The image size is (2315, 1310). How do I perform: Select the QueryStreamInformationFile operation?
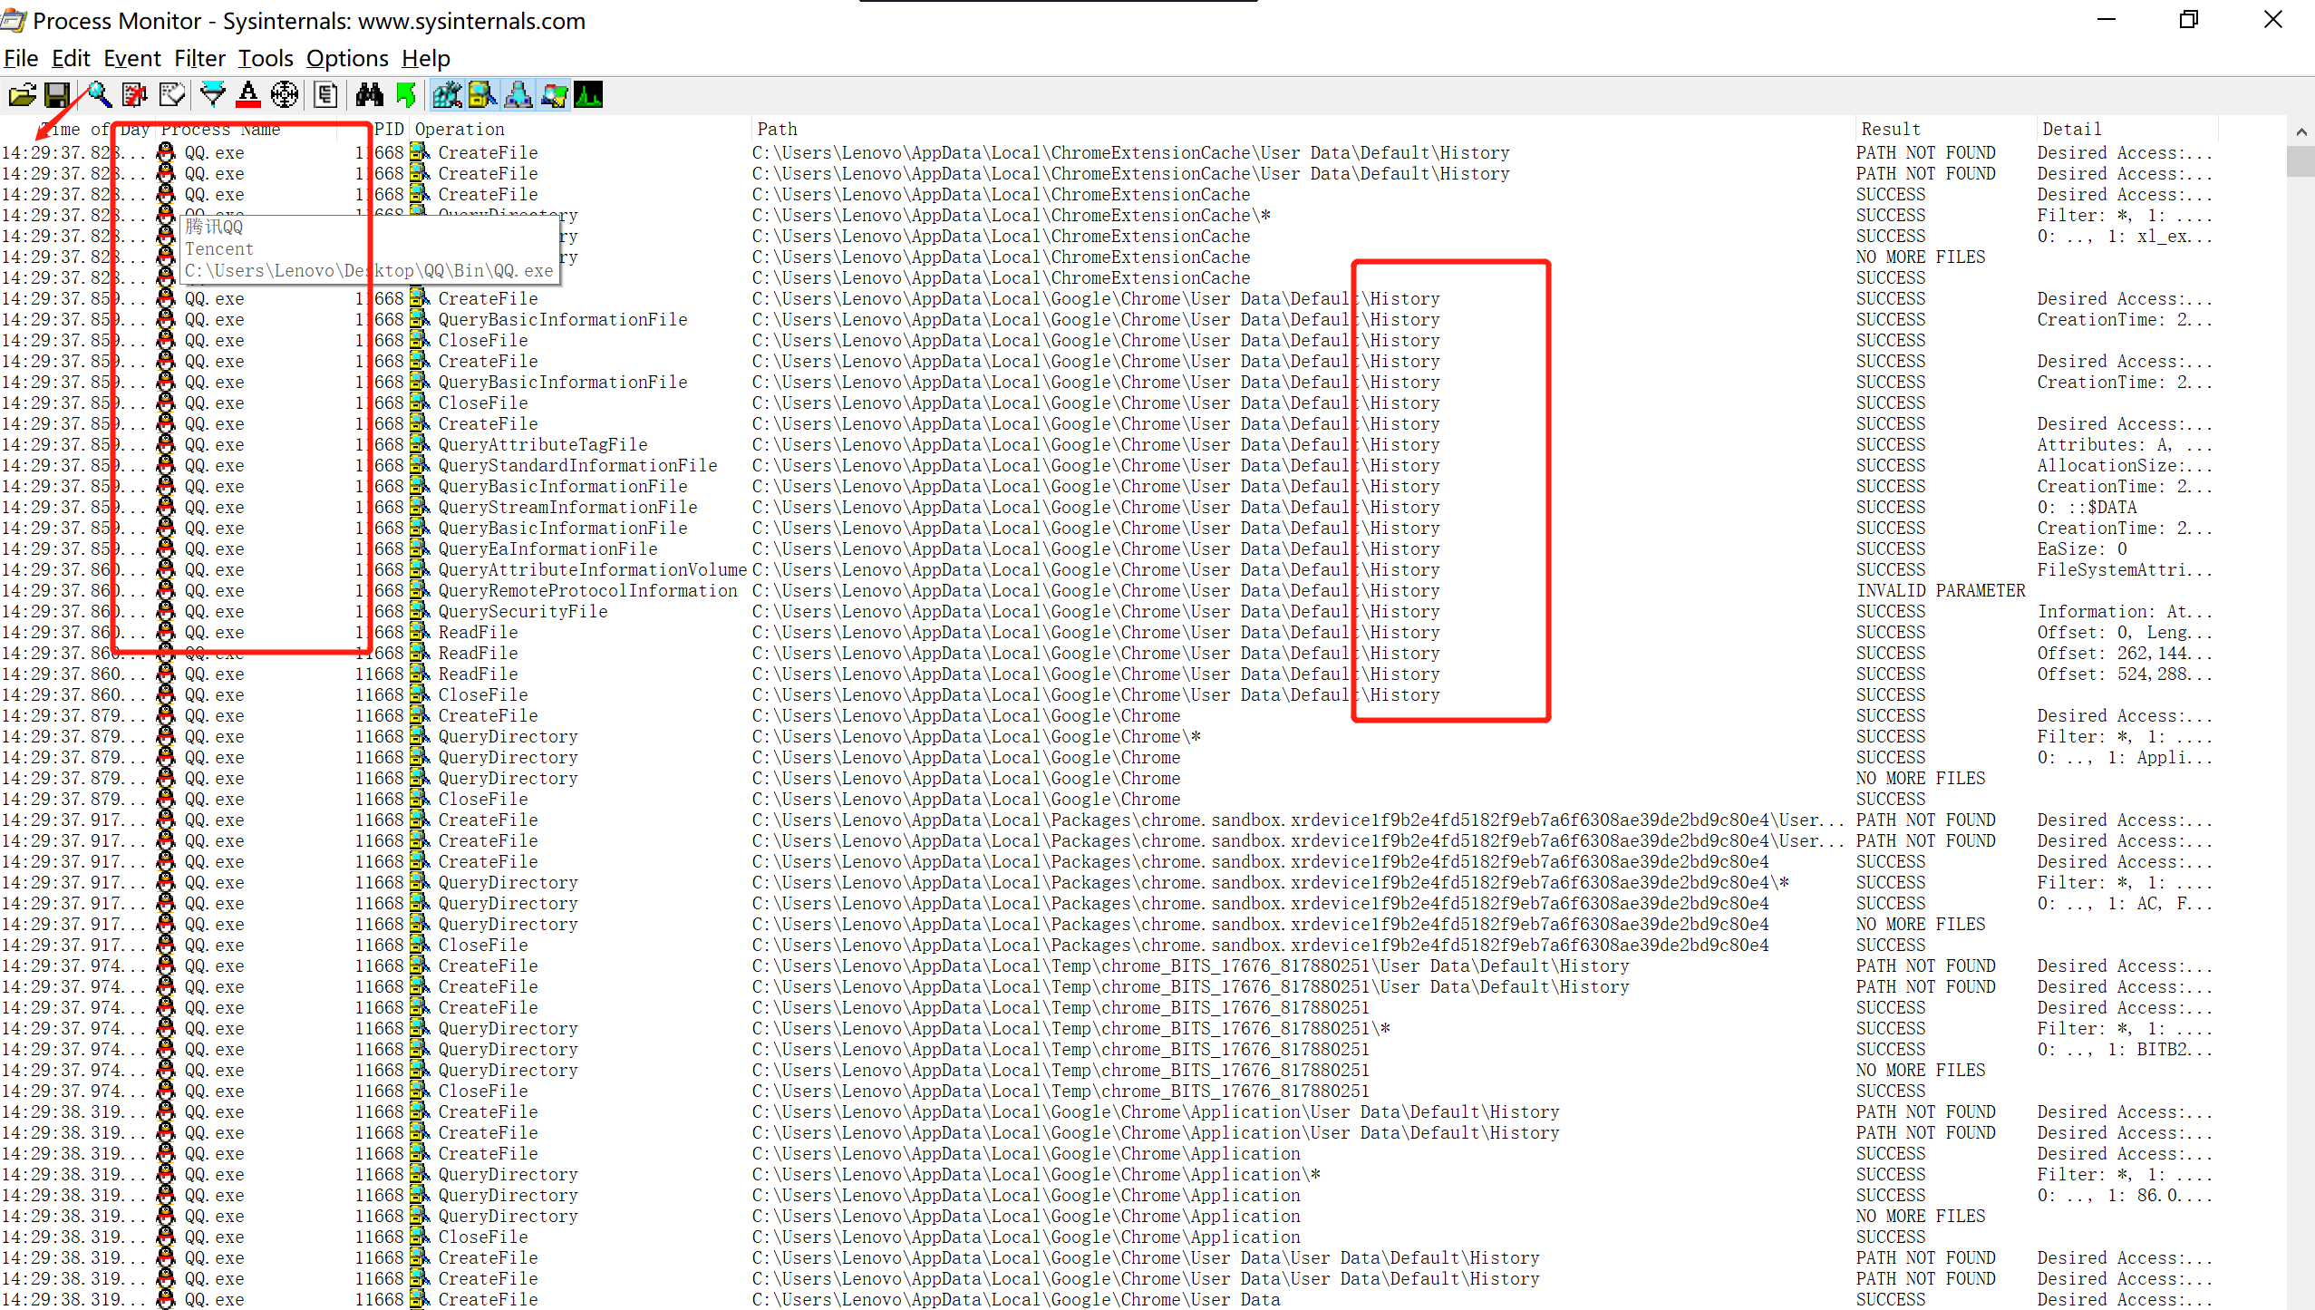tap(568, 508)
